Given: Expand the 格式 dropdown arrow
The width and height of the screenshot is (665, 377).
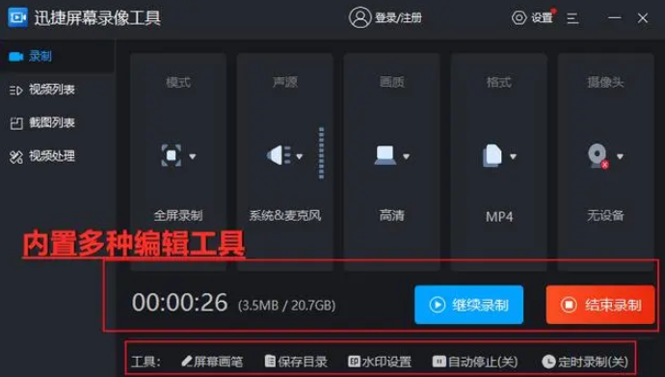Looking at the screenshot, I should click(513, 156).
